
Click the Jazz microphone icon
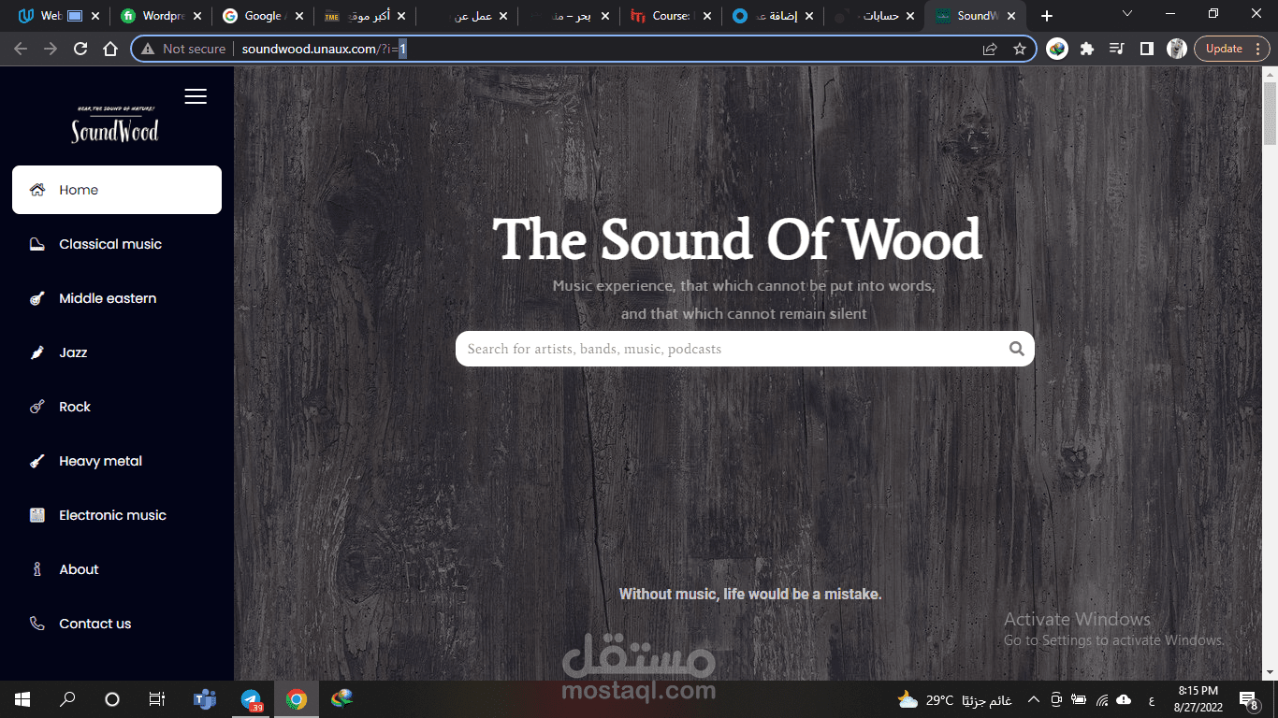point(36,352)
